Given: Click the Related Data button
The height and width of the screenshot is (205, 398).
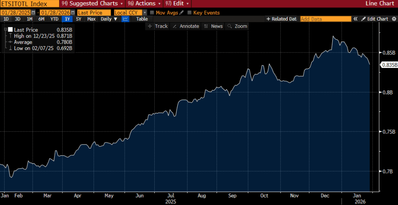Looking at the screenshot, I should coord(281,19).
